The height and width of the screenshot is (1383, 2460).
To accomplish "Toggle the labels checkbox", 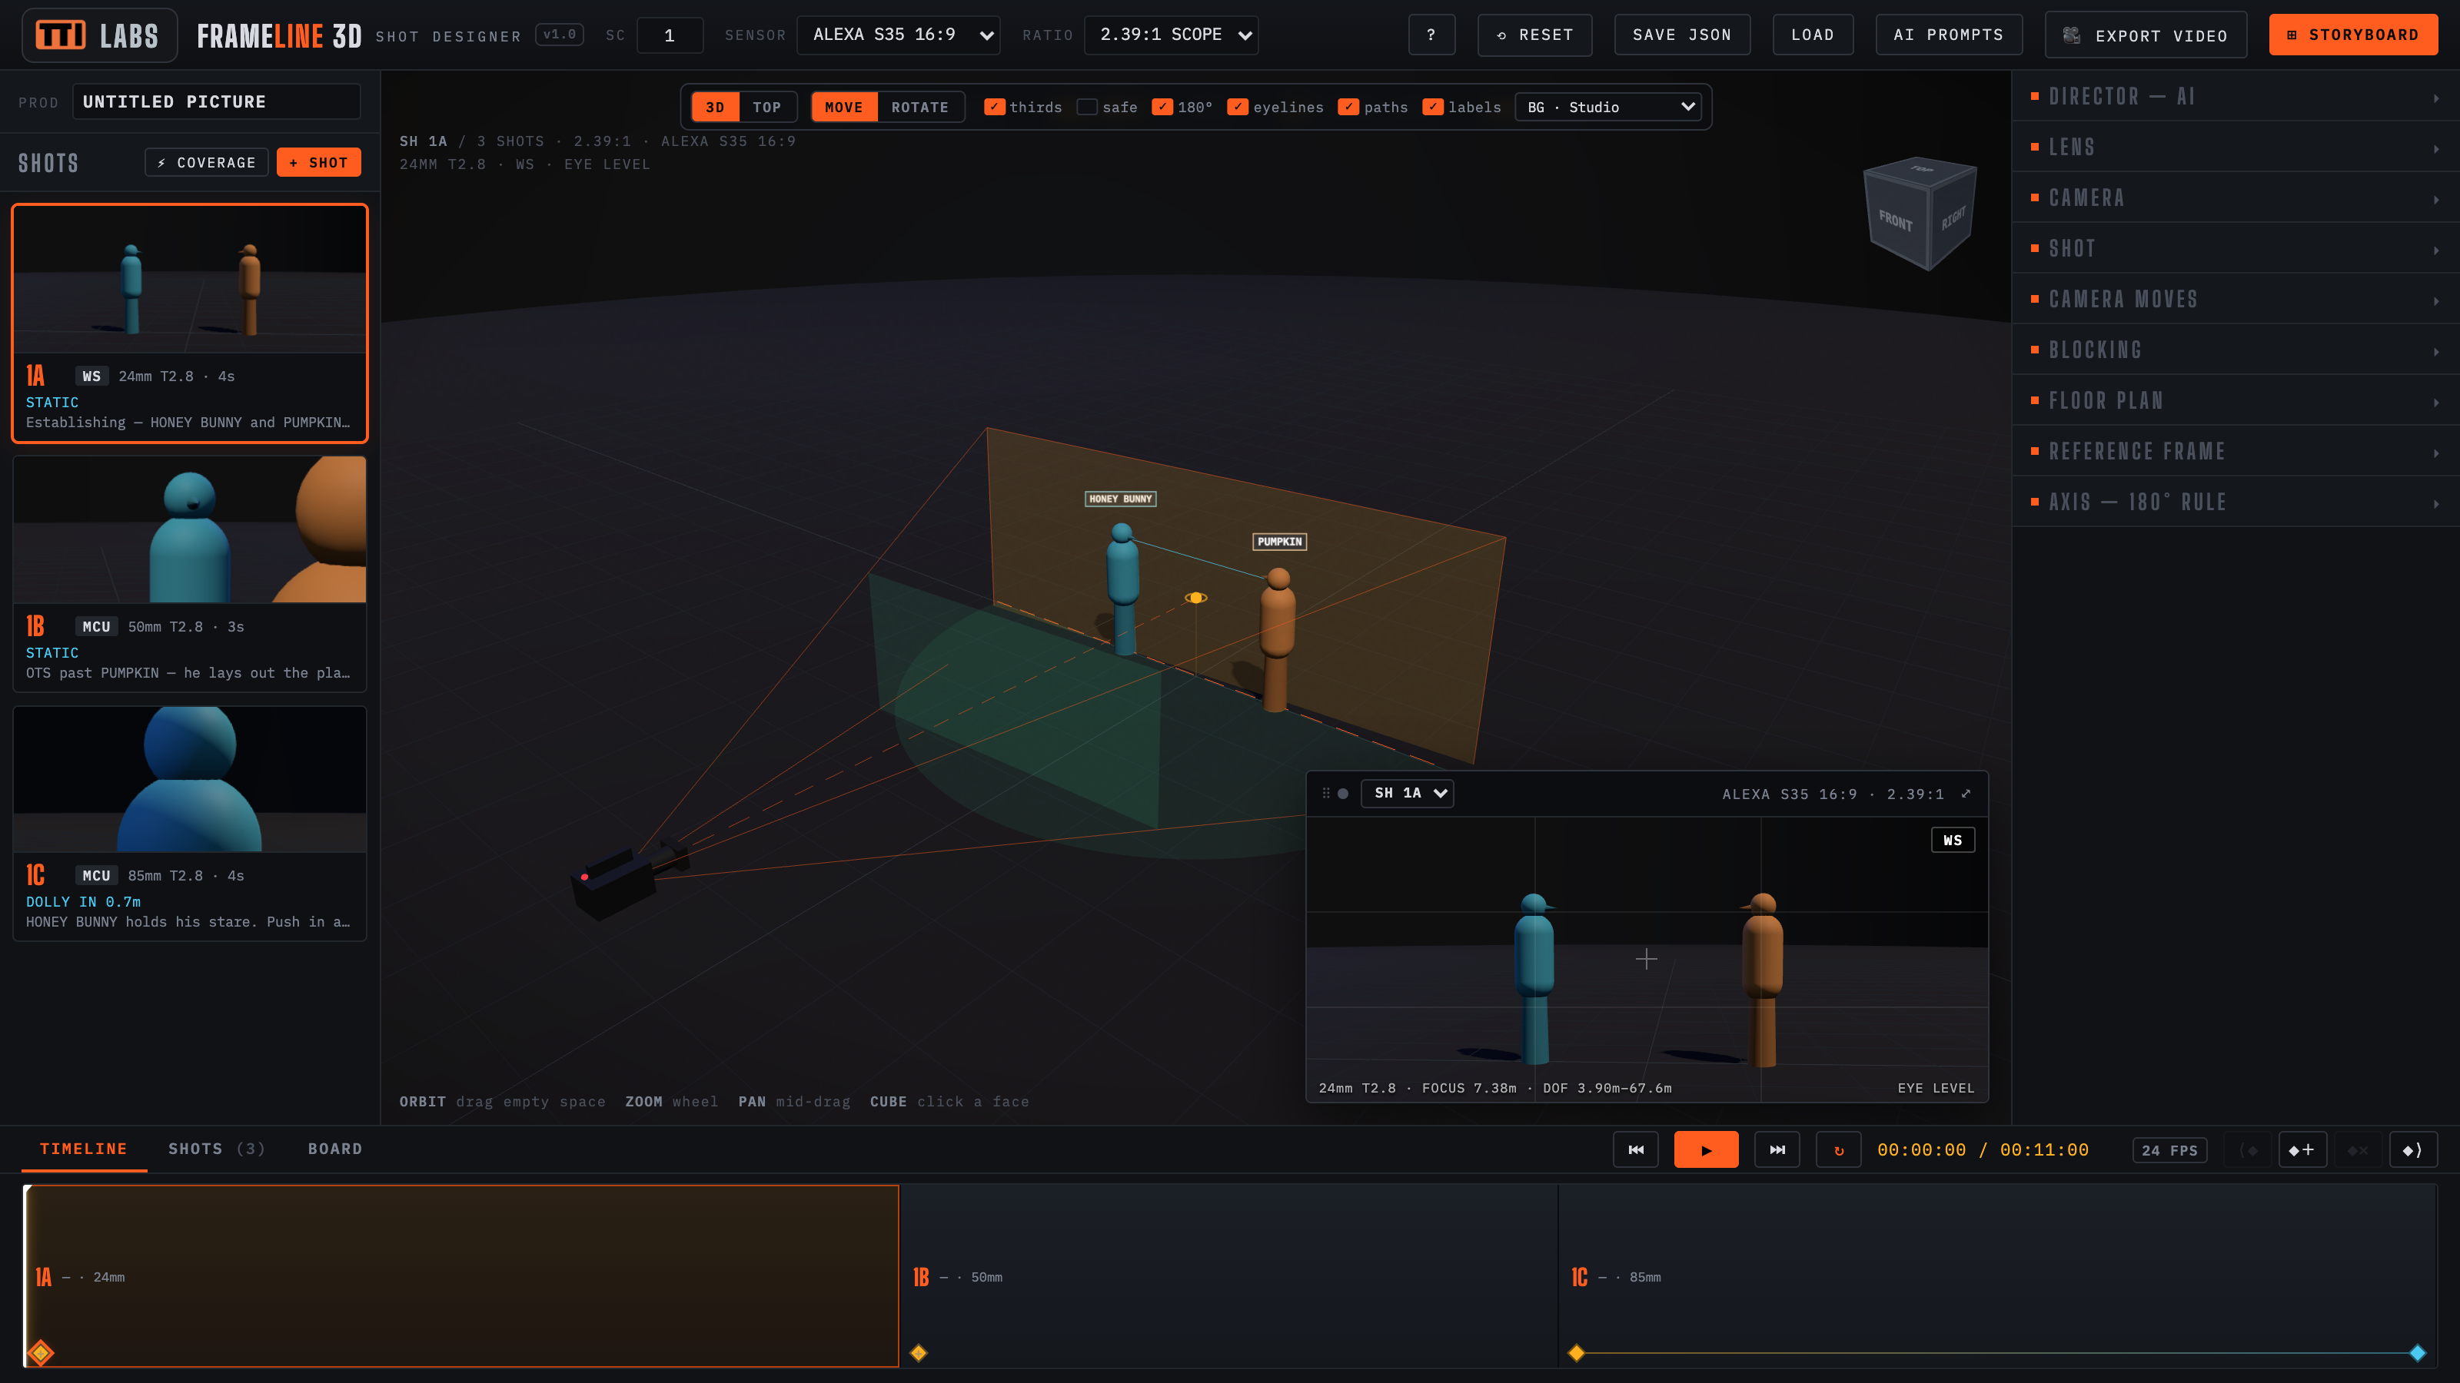I will coord(1432,107).
